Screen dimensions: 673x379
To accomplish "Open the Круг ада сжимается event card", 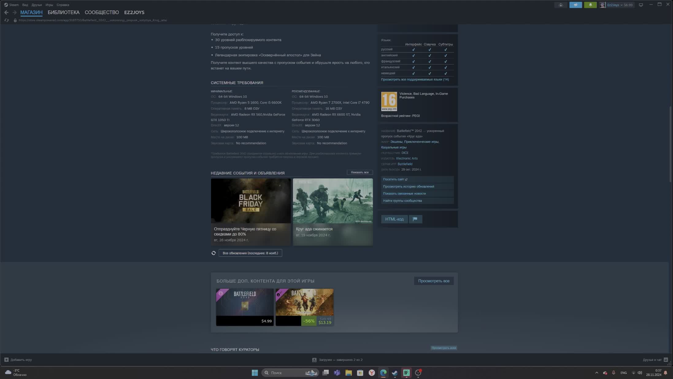I will (333, 212).
